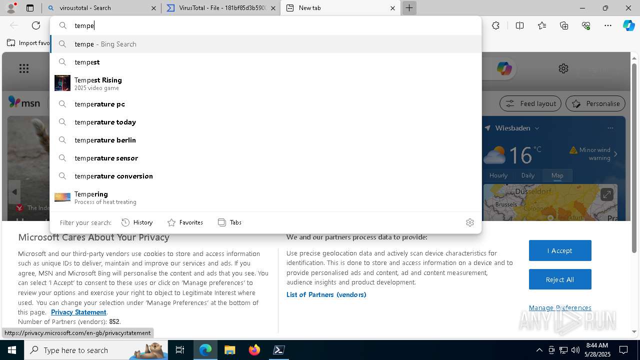The image size is (640, 360).
Task: Toggle the Split screen icon
Action: 519,25
